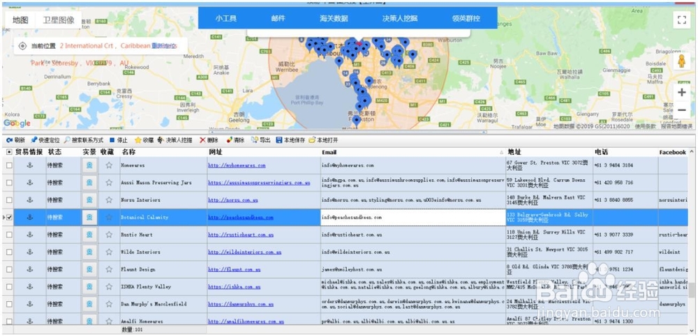698x336 pixels.
Task: Open link http://rusticheart.com.au
Action: tap(241, 235)
